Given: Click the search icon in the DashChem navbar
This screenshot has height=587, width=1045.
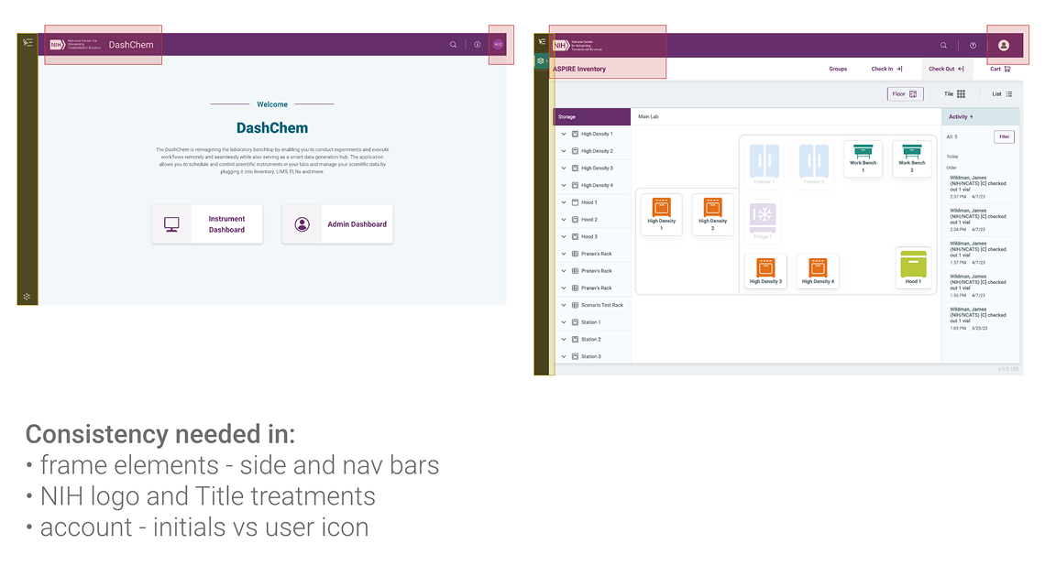Looking at the screenshot, I should click(453, 44).
